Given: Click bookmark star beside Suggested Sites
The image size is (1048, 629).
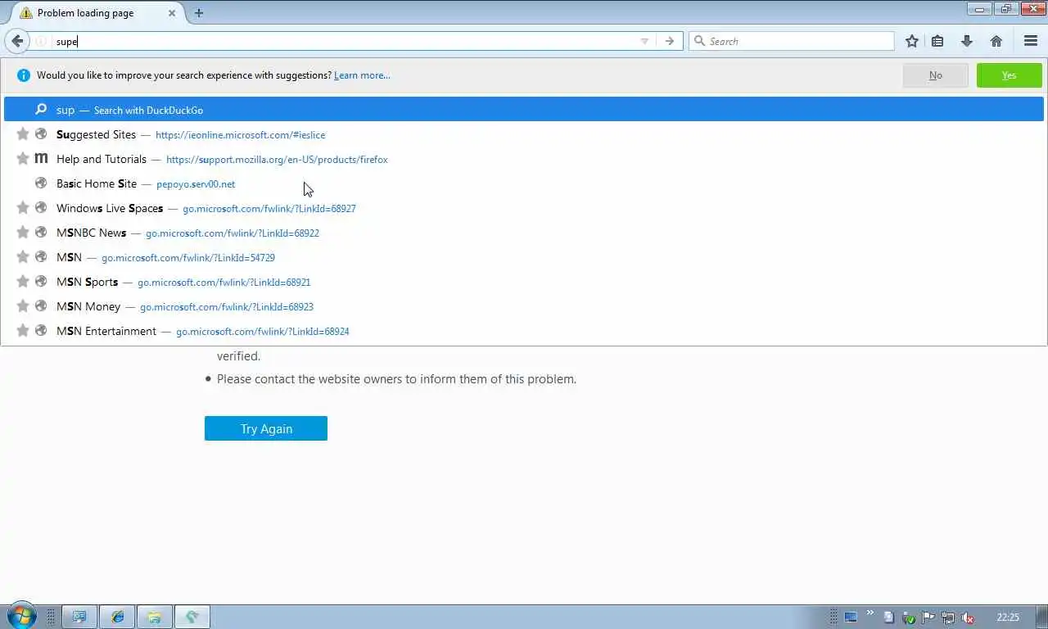Looking at the screenshot, I should 23,134.
